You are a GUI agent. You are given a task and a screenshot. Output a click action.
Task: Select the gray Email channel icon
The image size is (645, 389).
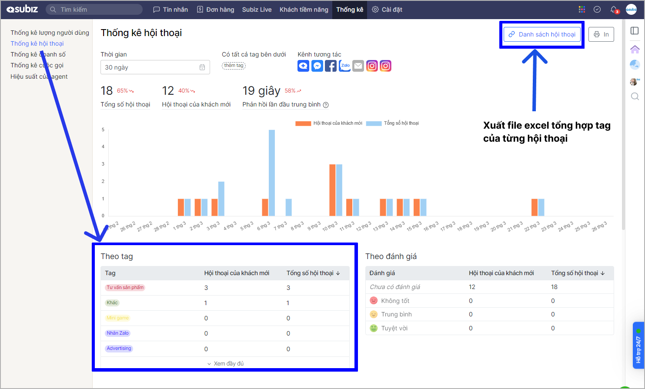[x=358, y=66]
